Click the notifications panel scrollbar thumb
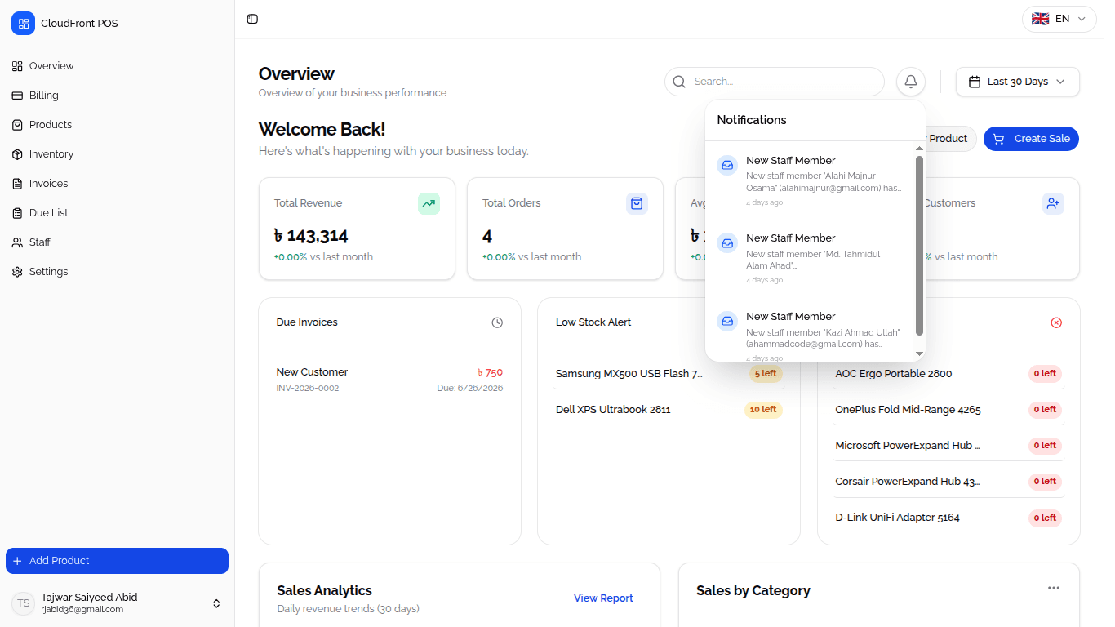 [920, 245]
